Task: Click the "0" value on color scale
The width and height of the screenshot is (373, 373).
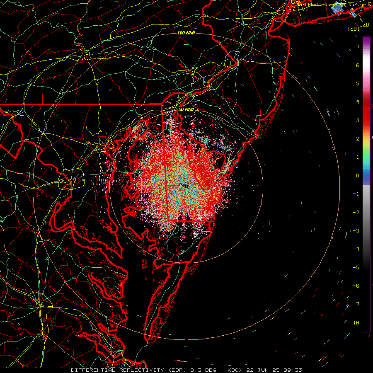Action: tap(358, 176)
